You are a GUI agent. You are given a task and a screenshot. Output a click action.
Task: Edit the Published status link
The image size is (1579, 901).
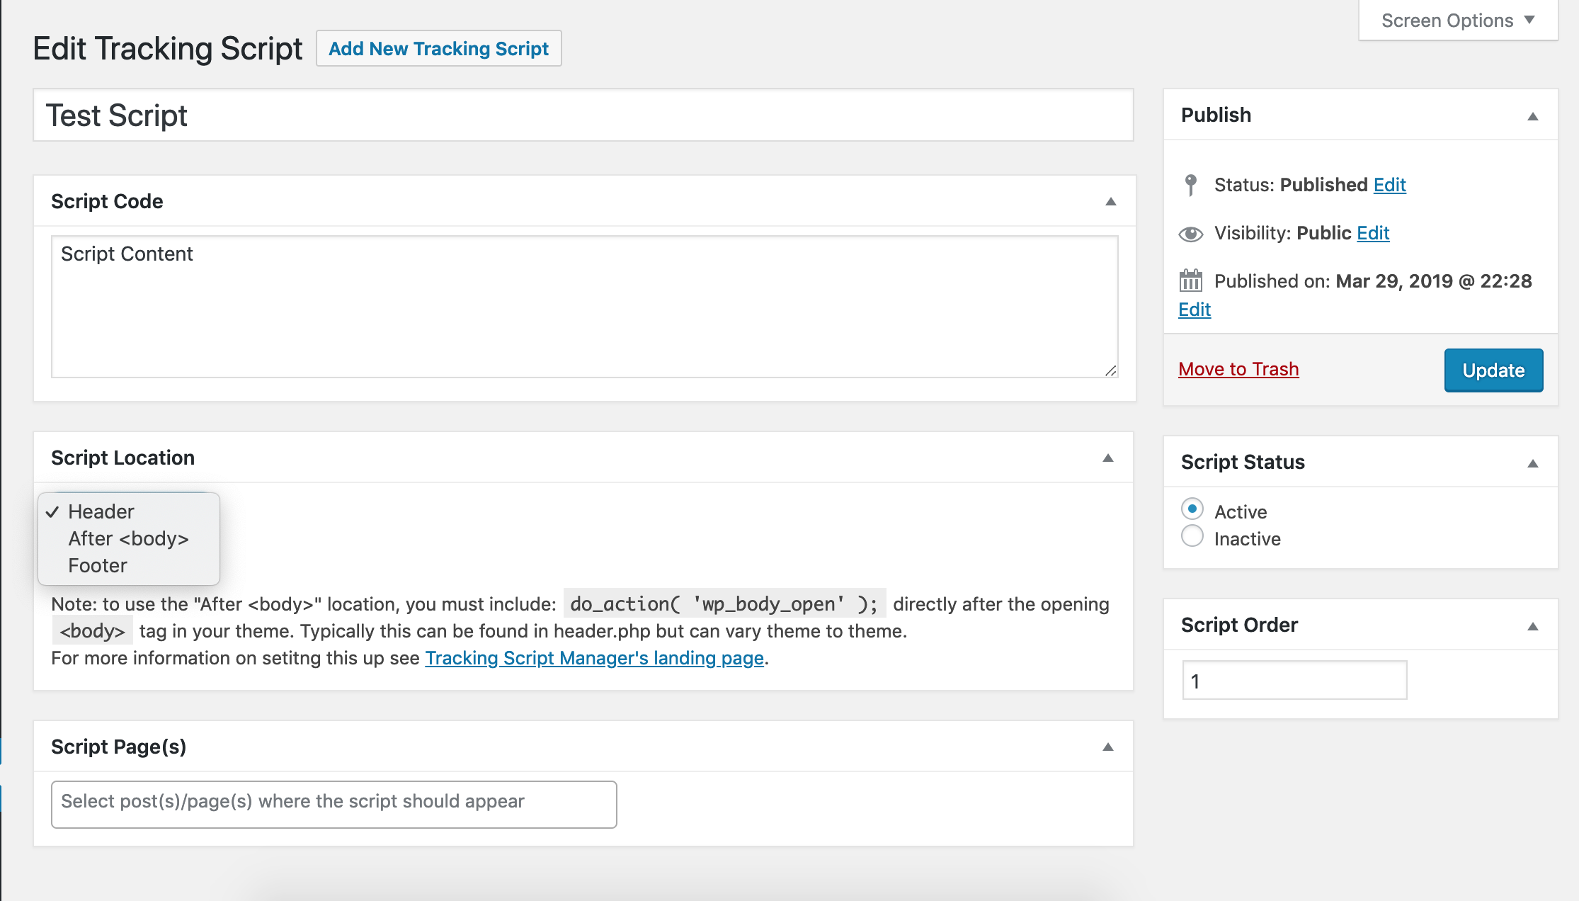[x=1389, y=185]
